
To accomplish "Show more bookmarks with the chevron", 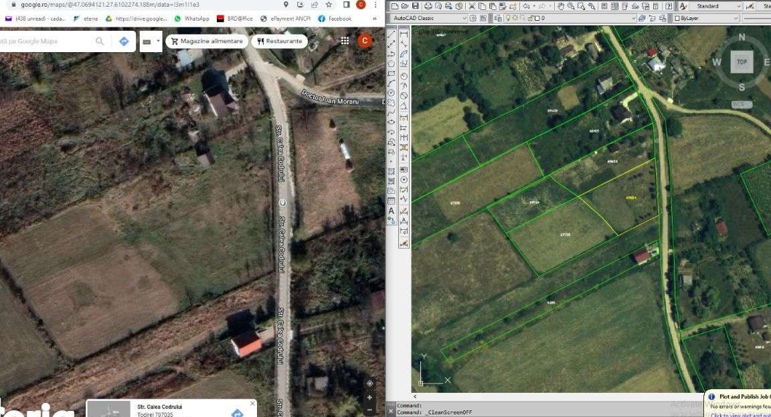I will click(375, 19).
